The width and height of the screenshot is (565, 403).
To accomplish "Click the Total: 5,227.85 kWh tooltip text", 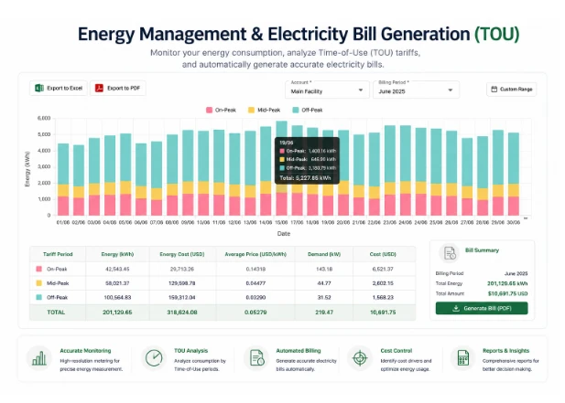I will [305, 178].
